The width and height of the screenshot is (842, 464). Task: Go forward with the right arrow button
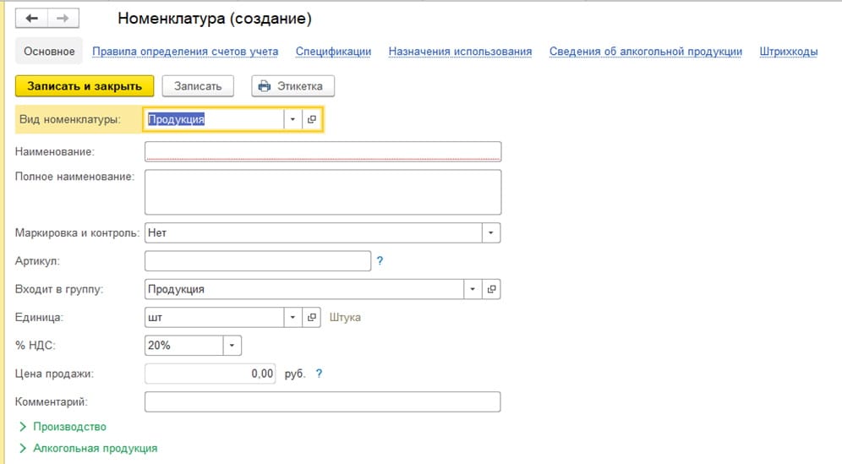click(x=63, y=19)
